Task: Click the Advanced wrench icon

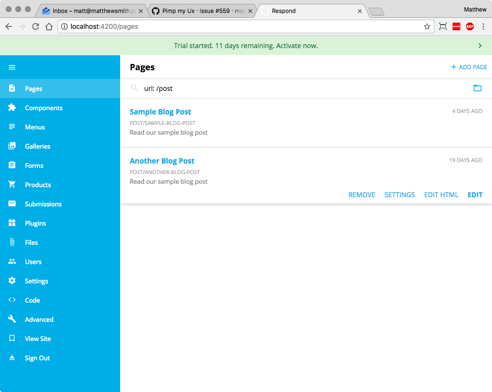Action: pos(12,319)
